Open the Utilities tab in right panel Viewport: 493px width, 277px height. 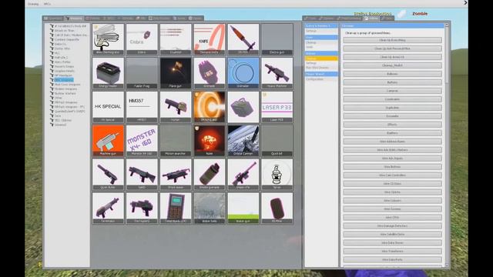[x=371, y=18]
